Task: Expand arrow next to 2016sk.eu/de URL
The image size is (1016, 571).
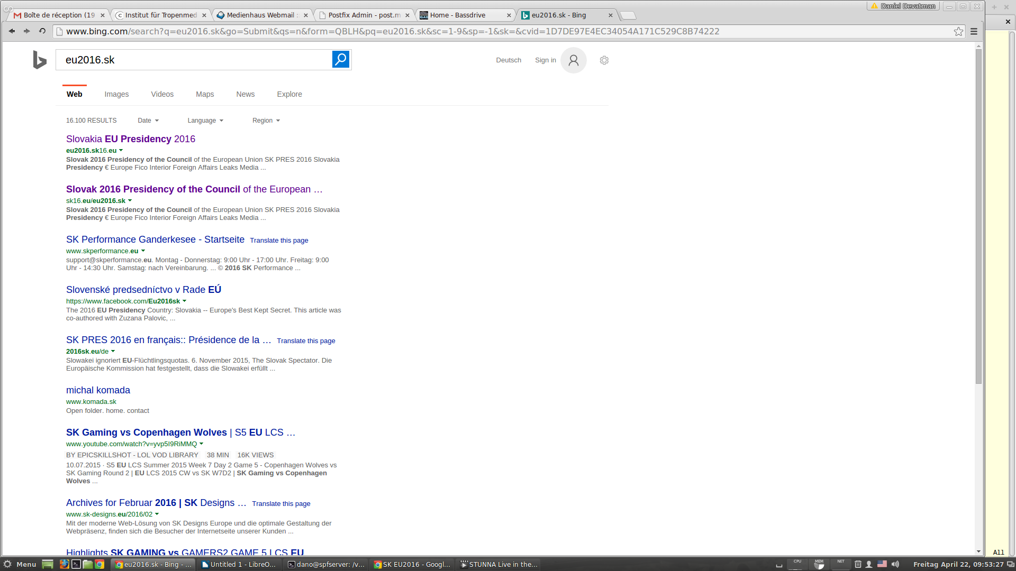Action: coord(113,352)
